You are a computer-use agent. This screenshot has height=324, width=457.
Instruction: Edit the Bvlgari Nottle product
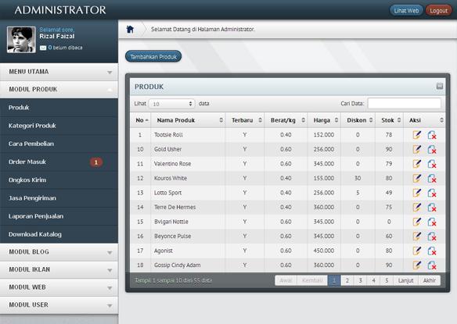coord(417,222)
